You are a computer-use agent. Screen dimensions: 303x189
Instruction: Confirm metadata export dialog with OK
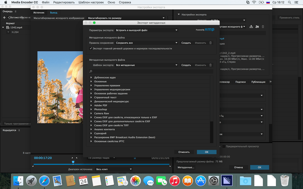pyautogui.click(x=207, y=152)
